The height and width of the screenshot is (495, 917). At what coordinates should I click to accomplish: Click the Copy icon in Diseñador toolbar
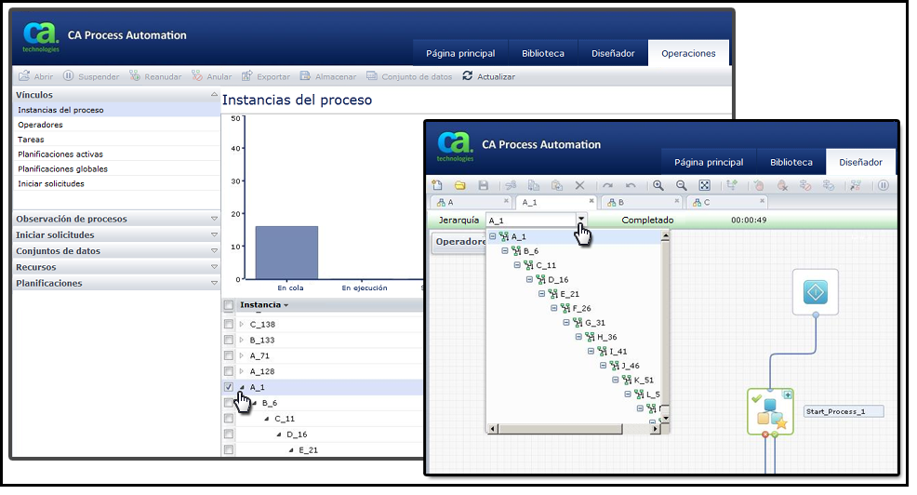533,185
